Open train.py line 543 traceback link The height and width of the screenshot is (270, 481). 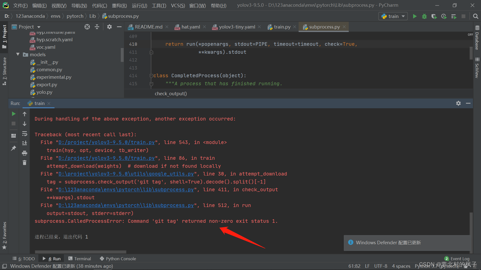pos(106,142)
